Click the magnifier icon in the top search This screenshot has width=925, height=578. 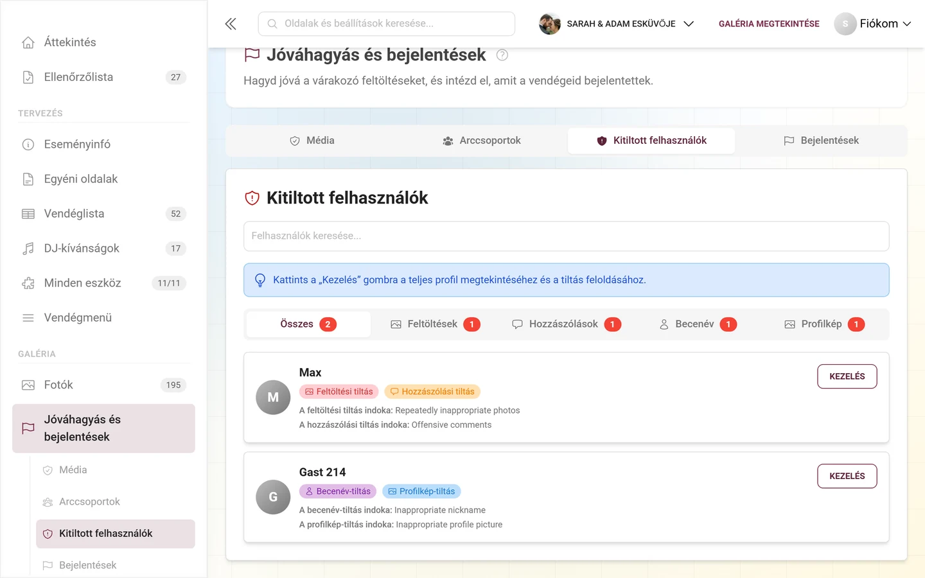click(x=272, y=24)
